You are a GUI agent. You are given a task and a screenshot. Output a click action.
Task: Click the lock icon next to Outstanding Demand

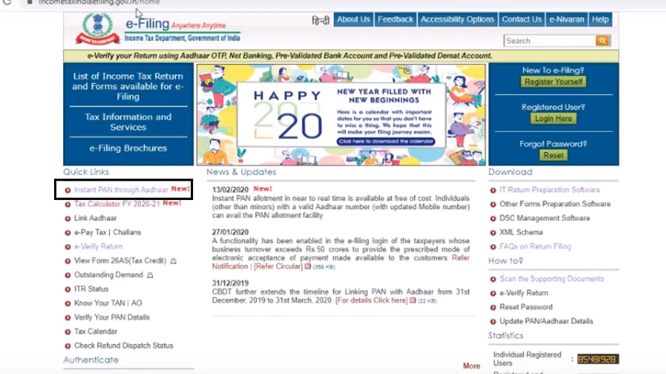[150, 275]
